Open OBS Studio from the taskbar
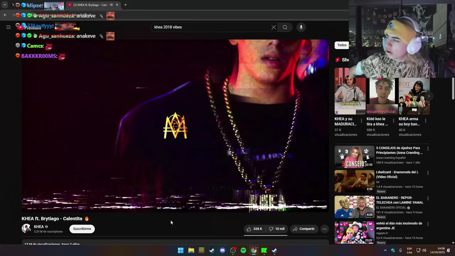The image size is (455, 256). (x=233, y=250)
